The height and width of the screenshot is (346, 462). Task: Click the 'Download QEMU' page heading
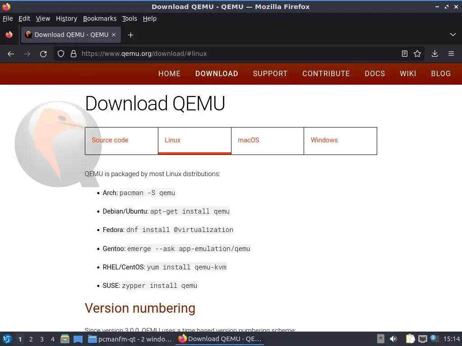tap(155, 103)
